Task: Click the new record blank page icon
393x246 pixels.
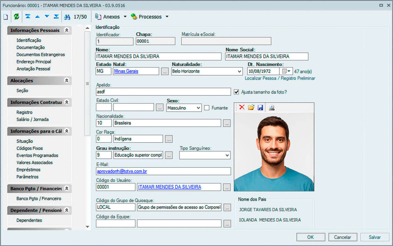Action: point(5,17)
